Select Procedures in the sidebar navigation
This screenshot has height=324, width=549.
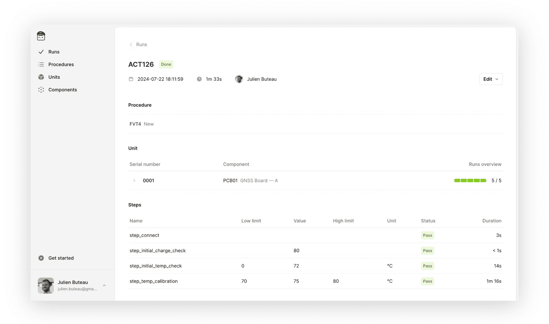pyautogui.click(x=61, y=64)
